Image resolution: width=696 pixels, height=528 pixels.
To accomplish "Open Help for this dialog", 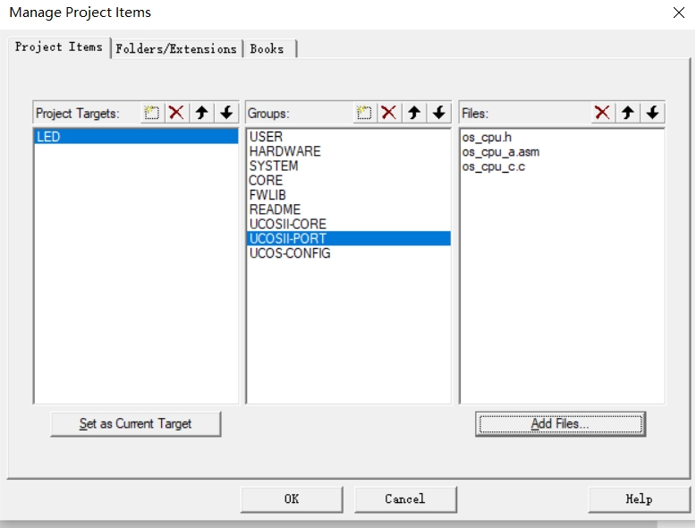I will (x=639, y=499).
